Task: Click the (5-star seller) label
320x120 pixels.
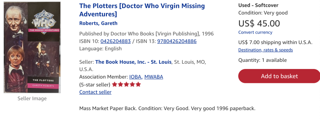Action: 95,85
